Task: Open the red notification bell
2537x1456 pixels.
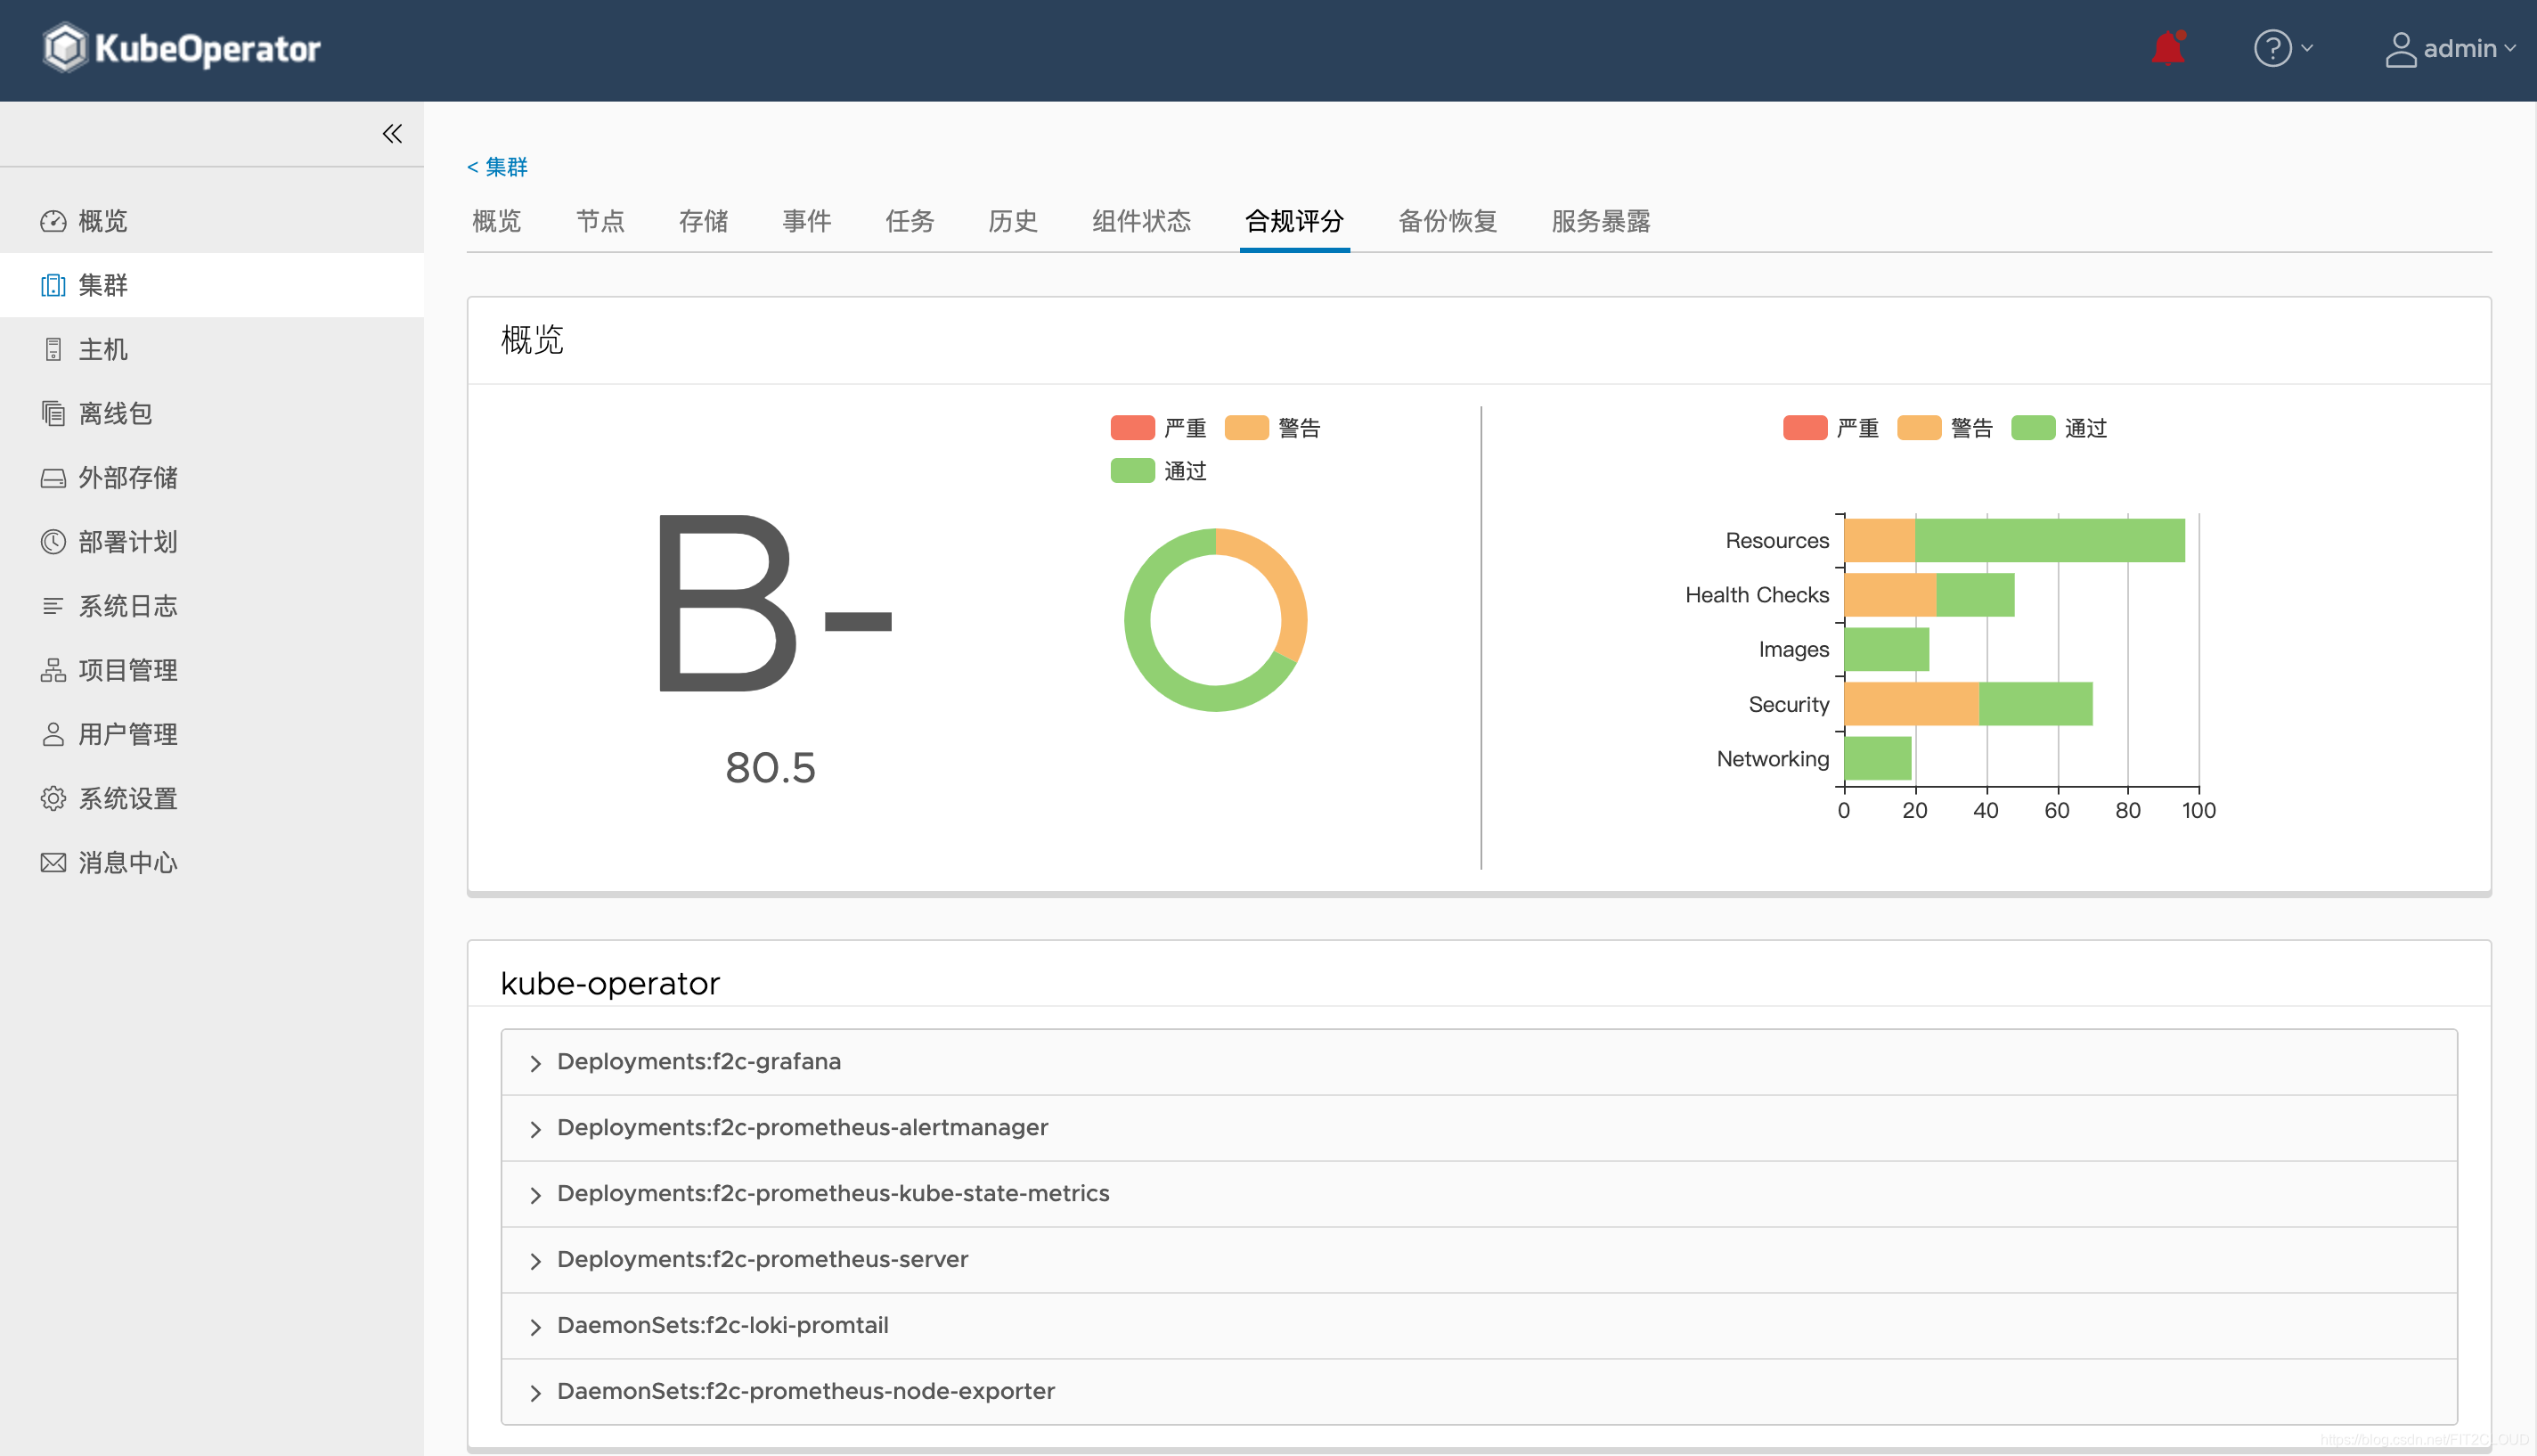Action: coord(2168,48)
